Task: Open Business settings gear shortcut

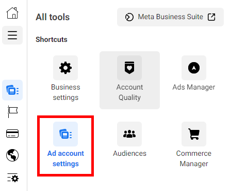Action: point(65,68)
